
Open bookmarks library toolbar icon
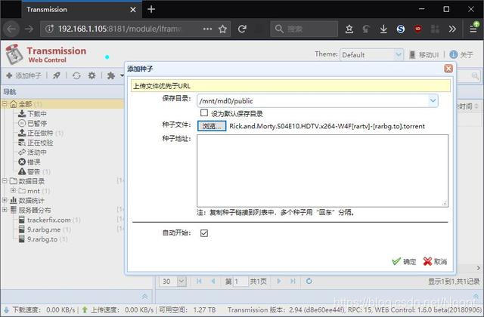[x=349, y=29]
